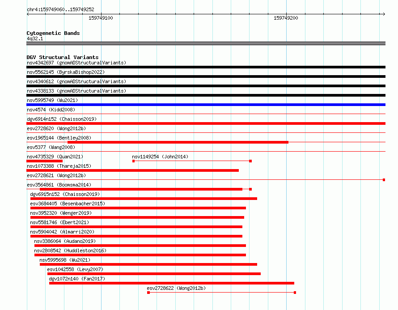Click right endpoint square of esv2728622

pos(295,293)
